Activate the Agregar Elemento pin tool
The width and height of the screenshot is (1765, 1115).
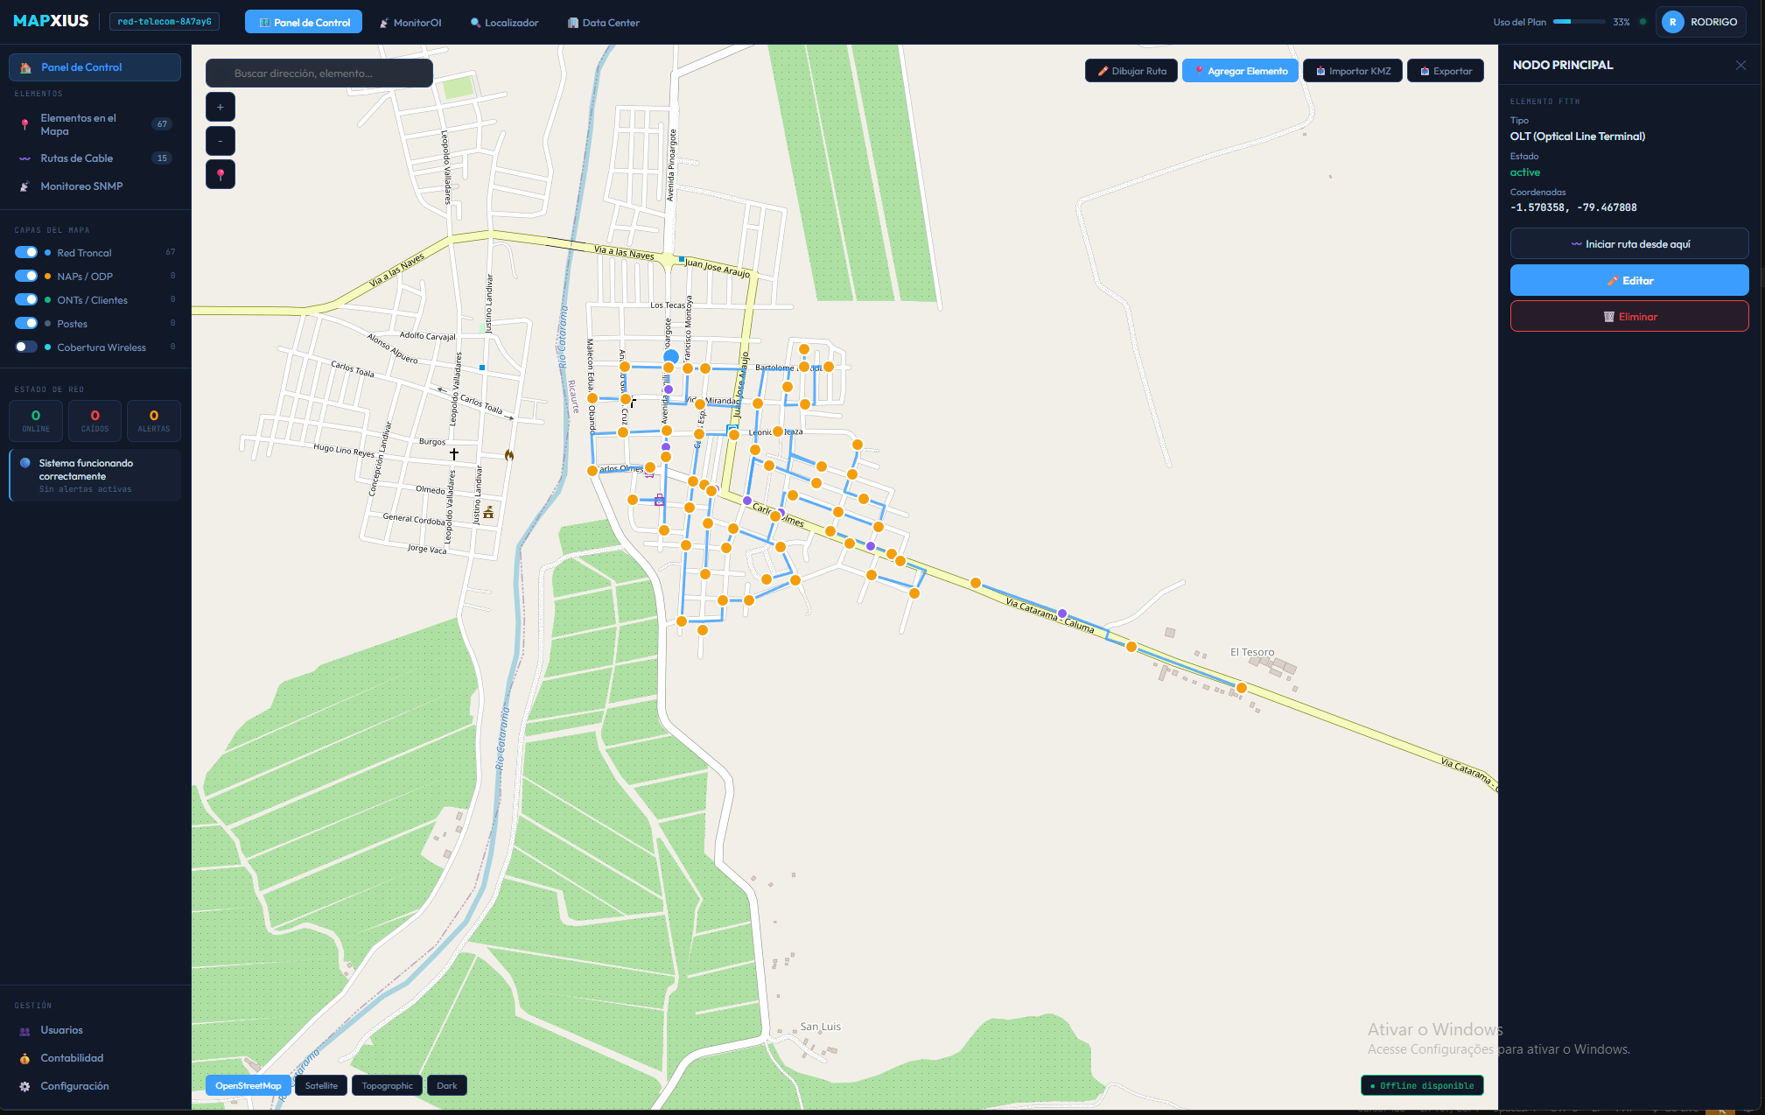tap(1240, 70)
